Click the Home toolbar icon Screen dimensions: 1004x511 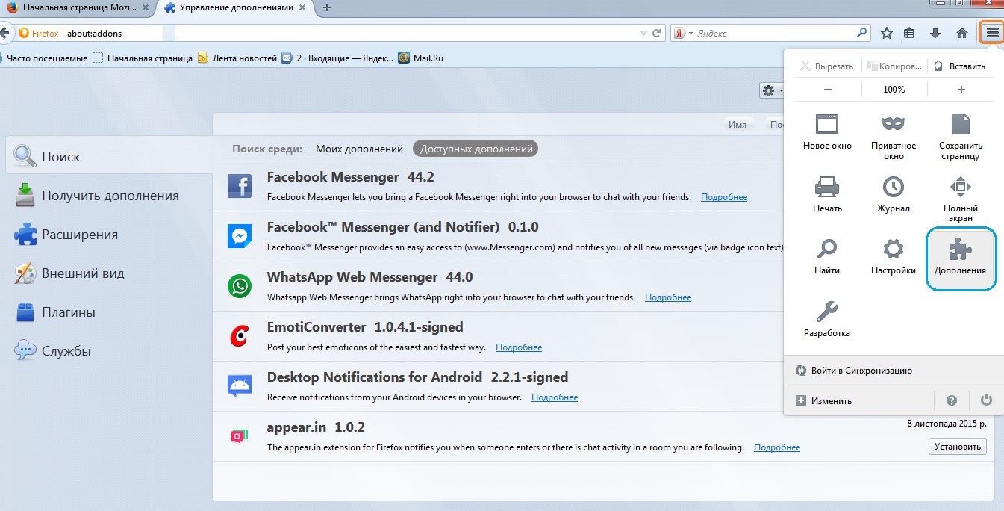(962, 33)
